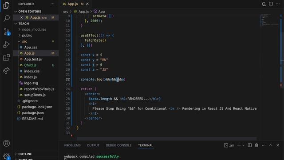Image resolution: width=284 pixels, height=160 pixels.
Task: Click src in the breadcrumb
Action: pyautogui.click(x=66, y=12)
